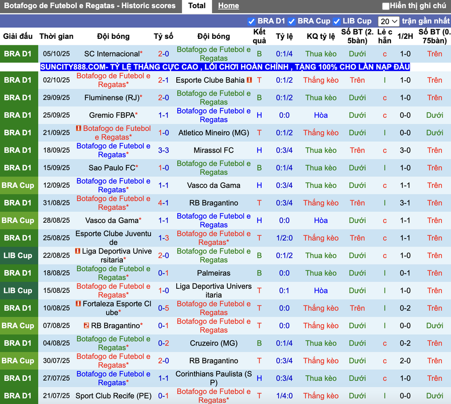The image size is (451, 404).
Task: Click the 0-5 score on Fortaleza row
Action: [x=163, y=308]
